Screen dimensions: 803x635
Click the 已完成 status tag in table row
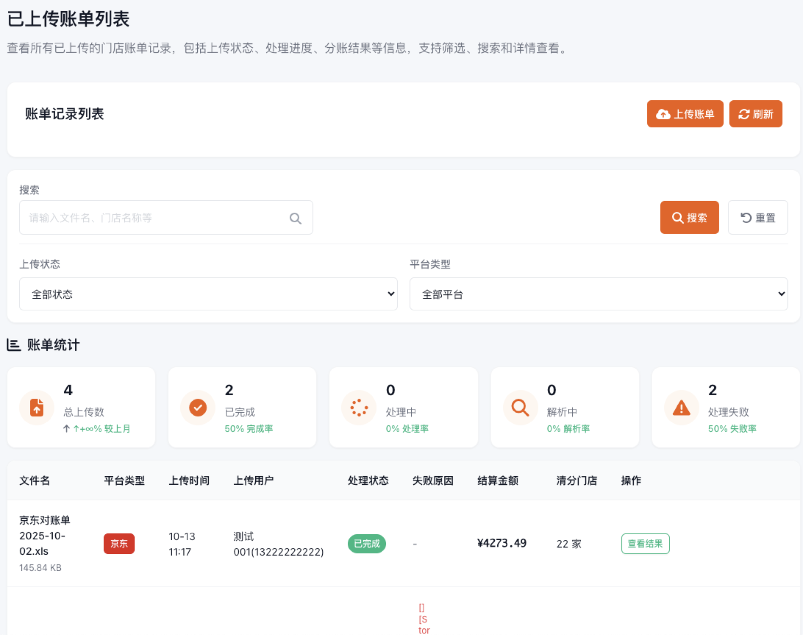pyautogui.click(x=367, y=544)
